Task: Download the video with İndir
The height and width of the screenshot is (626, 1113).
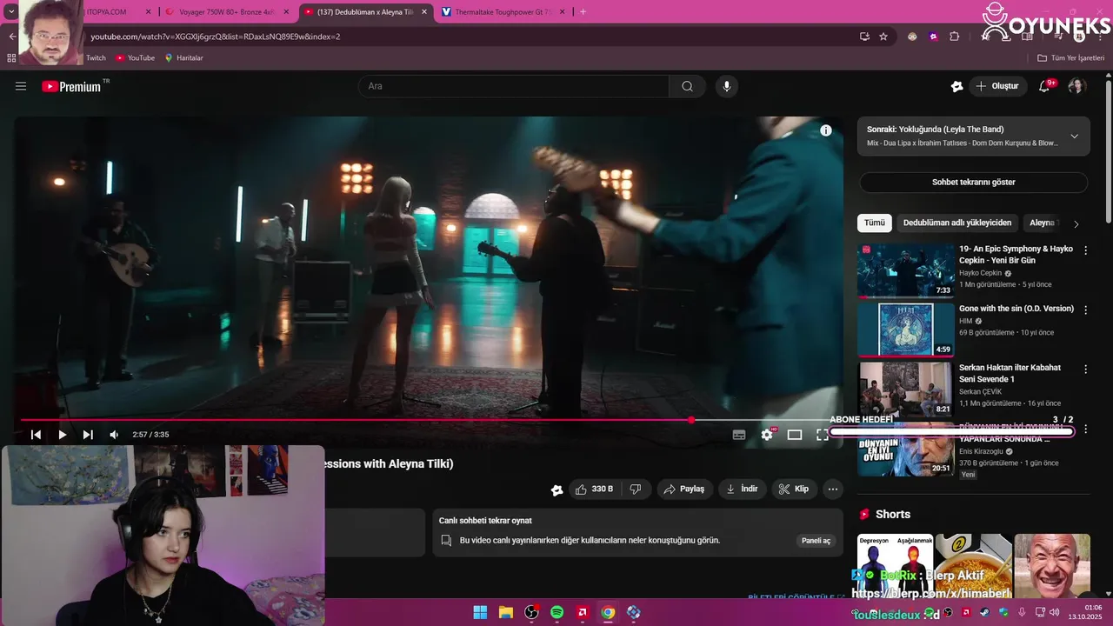Action: point(743,489)
